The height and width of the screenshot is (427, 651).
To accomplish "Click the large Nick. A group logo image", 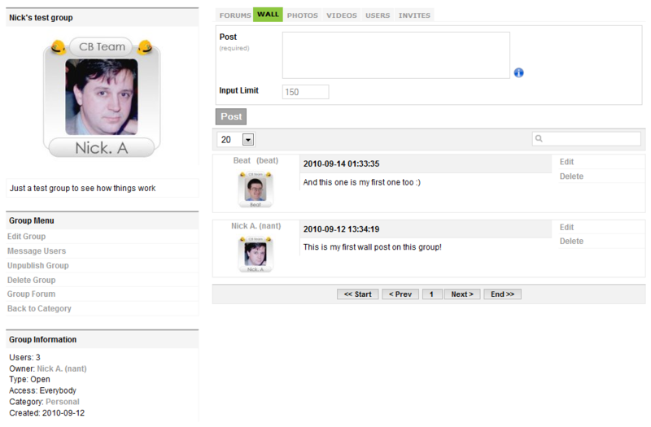I will [102, 98].
